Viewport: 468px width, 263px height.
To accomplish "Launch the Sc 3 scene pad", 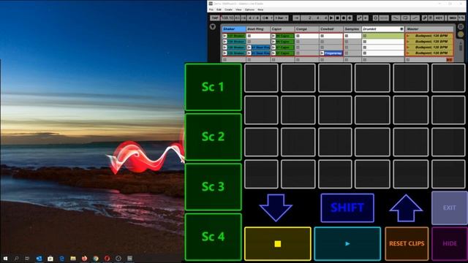I will click(x=213, y=187).
